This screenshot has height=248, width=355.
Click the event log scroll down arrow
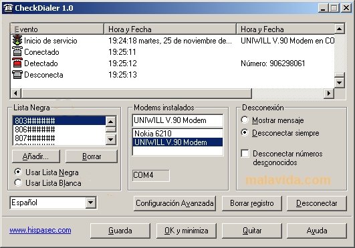pos(340,83)
